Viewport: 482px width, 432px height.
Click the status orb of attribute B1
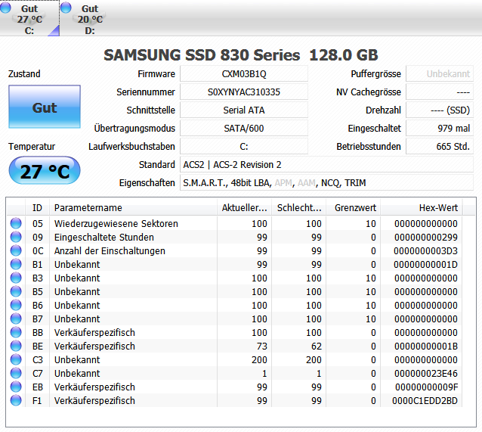tap(16, 265)
